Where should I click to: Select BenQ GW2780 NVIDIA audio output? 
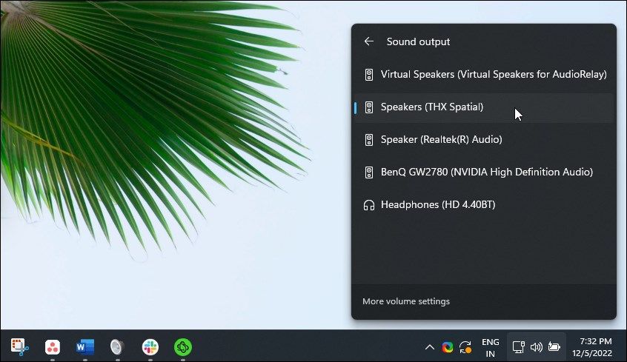484,172
